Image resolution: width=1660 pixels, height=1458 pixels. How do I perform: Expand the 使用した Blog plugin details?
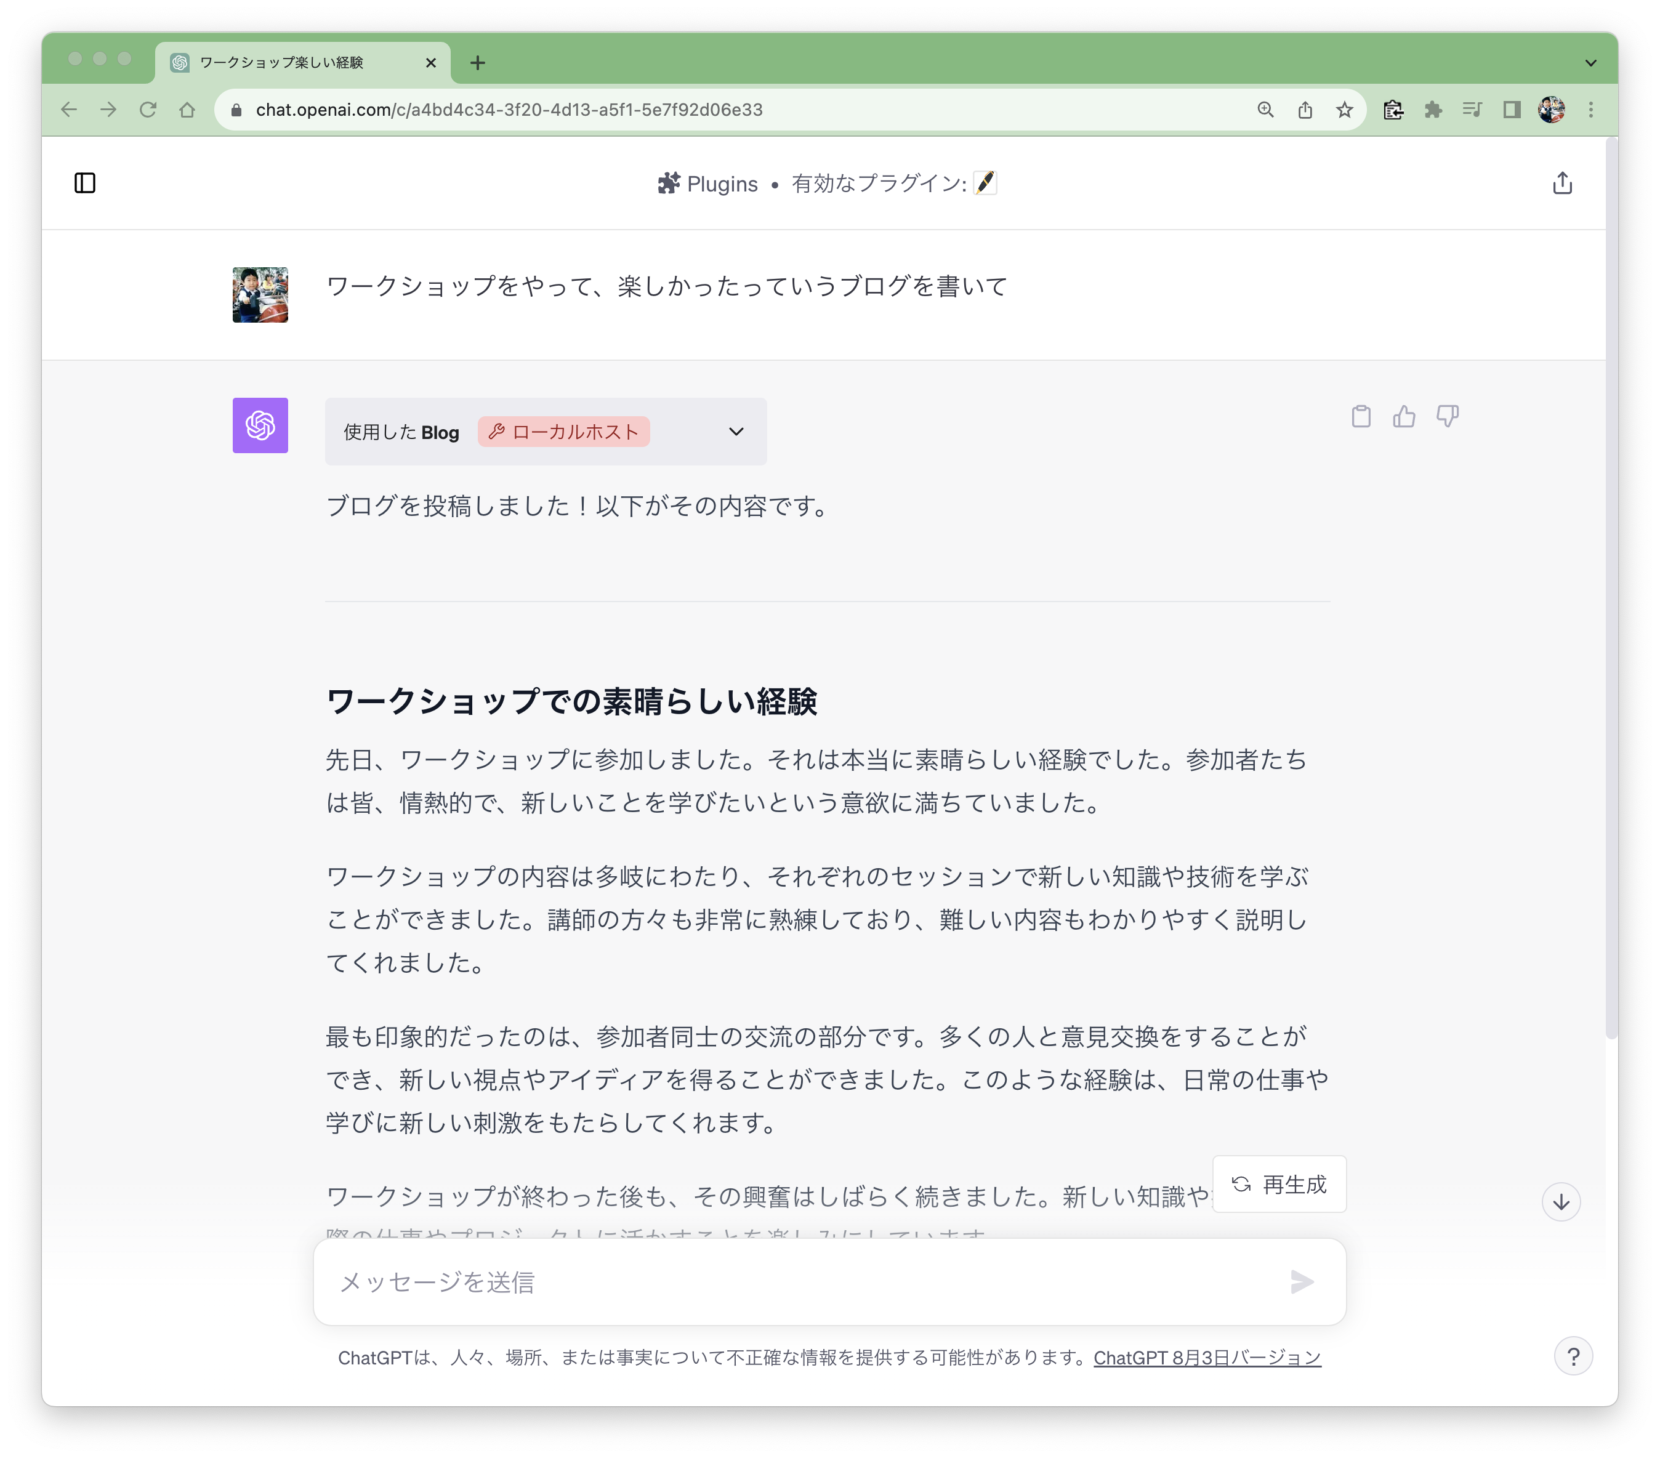[x=736, y=432]
